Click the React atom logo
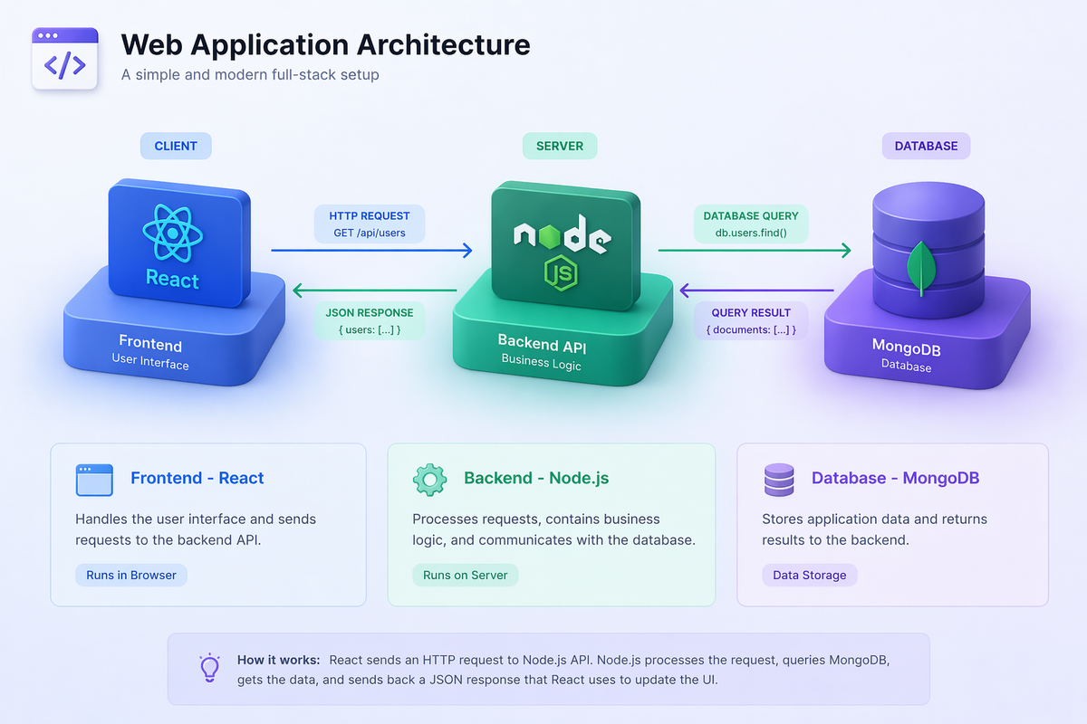Image resolution: width=1087 pixels, height=724 pixels. click(172, 233)
